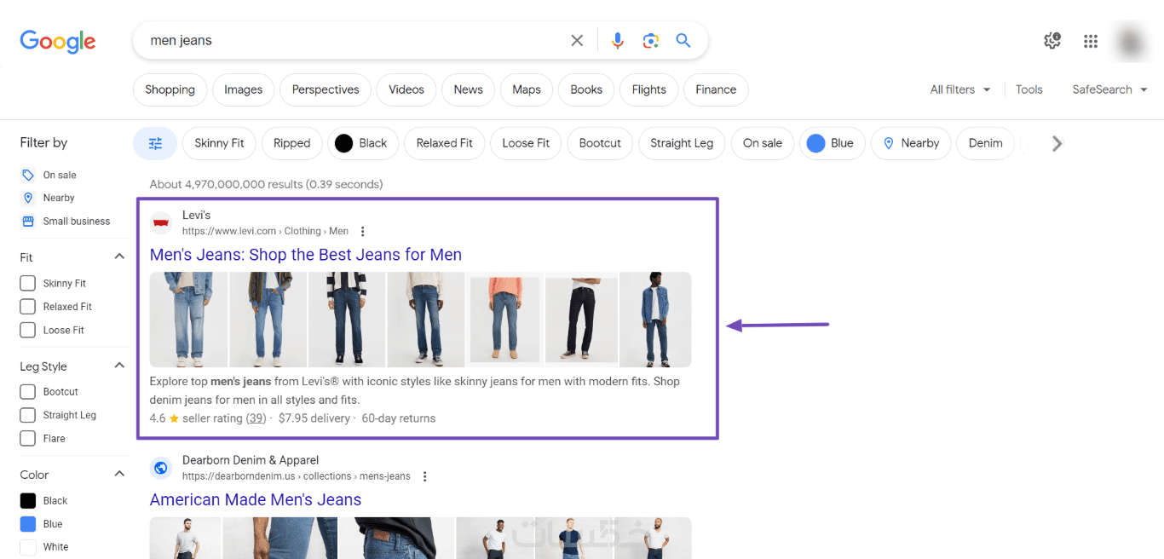The width and height of the screenshot is (1164, 559).
Task: Collapse the Leg Style filter section
Action: click(119, 366)
